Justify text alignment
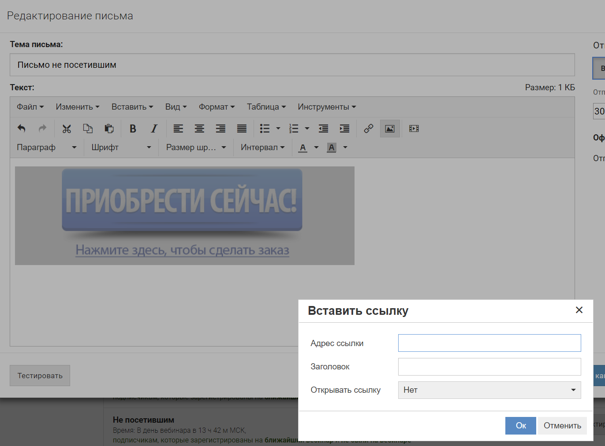This screenshot has height=446, width=605. [x=242, y=129]
